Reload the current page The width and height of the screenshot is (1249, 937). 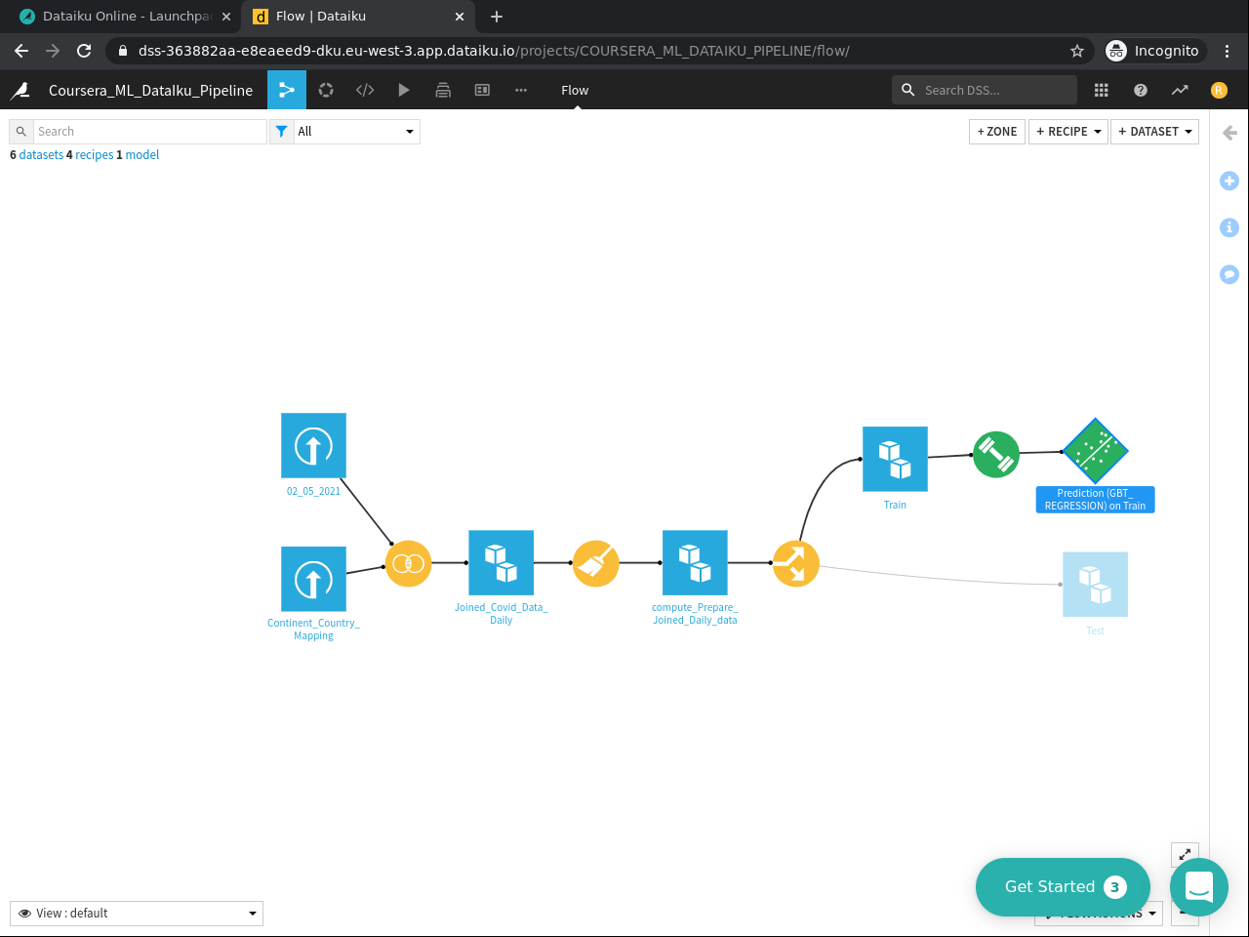[84, 51]
